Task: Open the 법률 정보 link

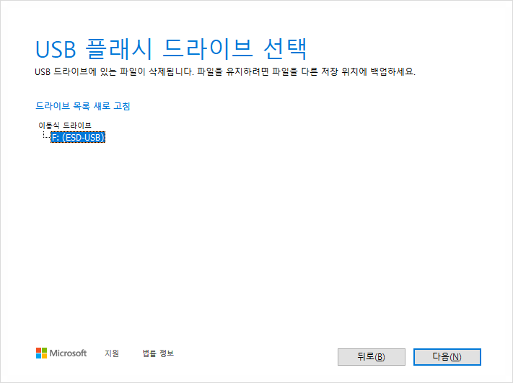Action: 158,353
